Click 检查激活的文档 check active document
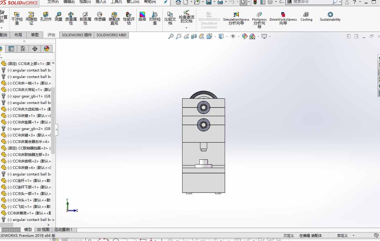 (187, 17)
